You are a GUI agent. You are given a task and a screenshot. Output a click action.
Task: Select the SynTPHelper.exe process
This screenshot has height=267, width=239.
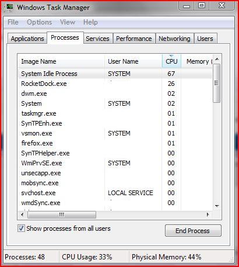115,153
